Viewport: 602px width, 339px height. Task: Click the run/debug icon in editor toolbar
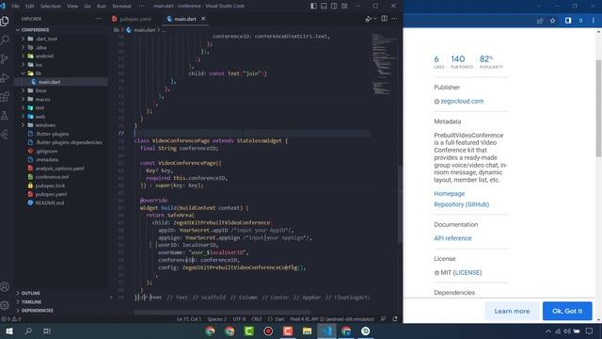point(368,19)
